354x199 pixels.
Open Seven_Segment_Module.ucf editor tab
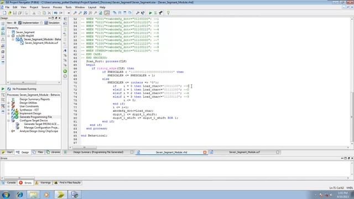click(244, 153)
